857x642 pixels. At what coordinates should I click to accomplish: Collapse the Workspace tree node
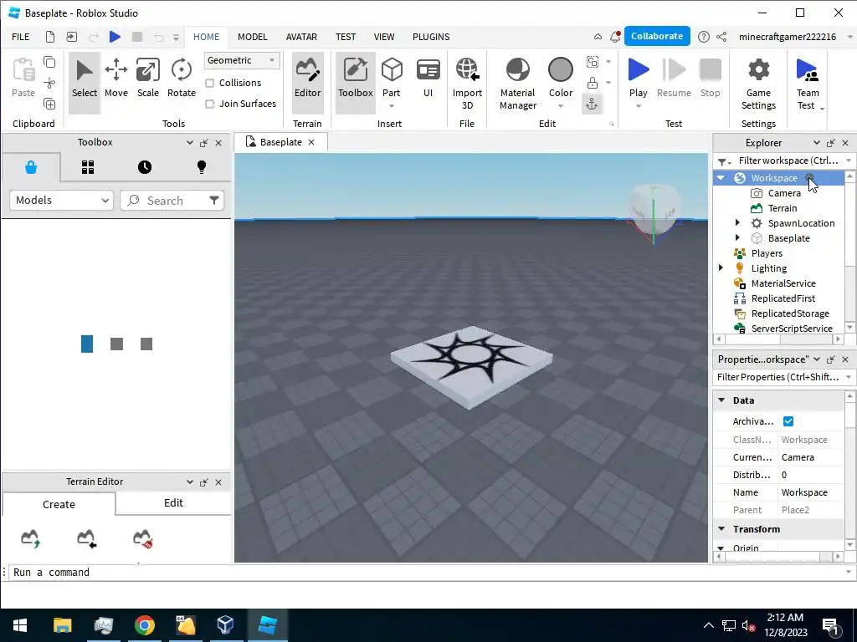[x=721, y=178]
